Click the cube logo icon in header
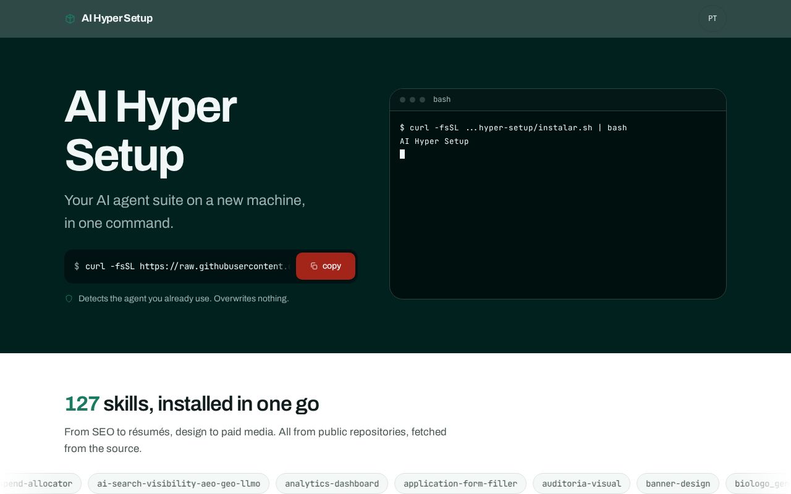 click(70, 19)
